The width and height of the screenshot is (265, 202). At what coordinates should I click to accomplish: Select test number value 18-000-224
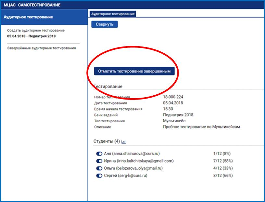coord(173,97)
